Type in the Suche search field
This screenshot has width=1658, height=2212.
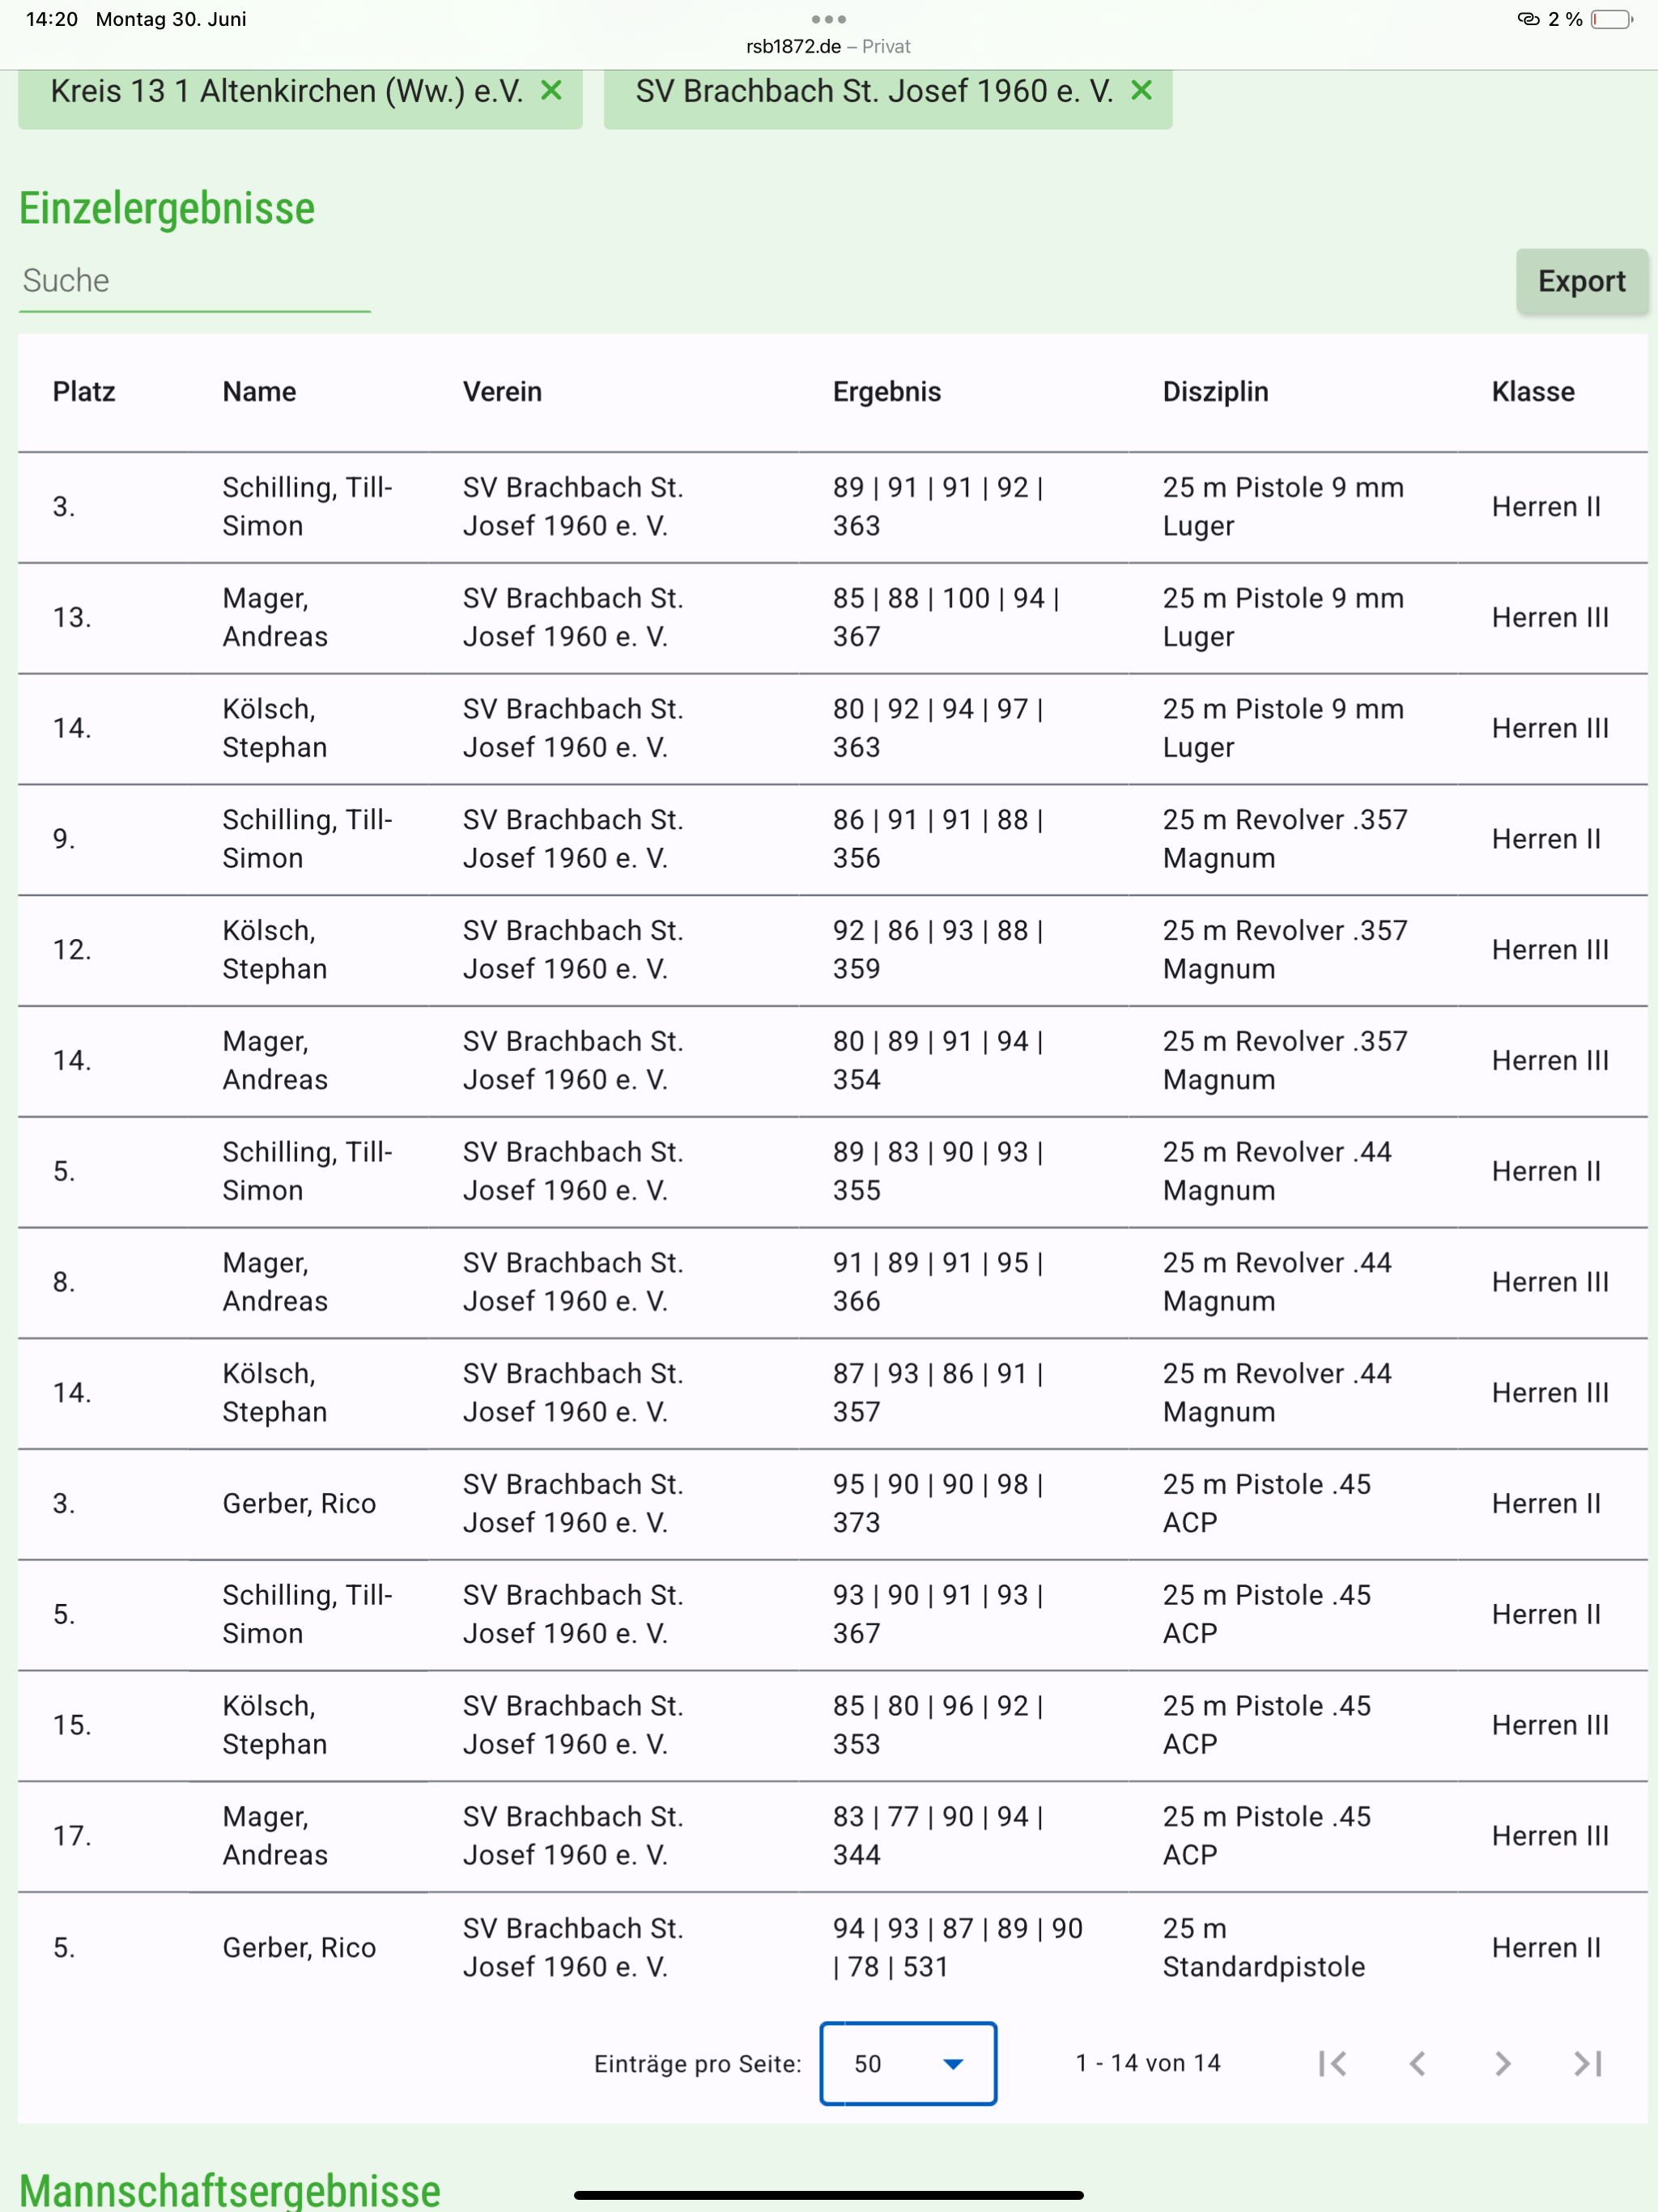click(195, 281)
